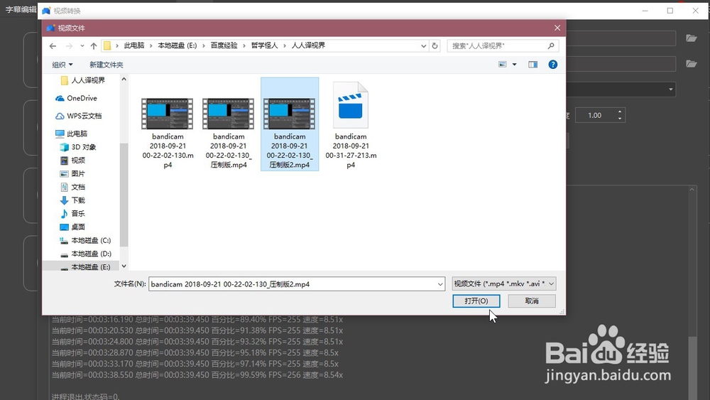Click 本地磁盘 (E:) in the breadcrumb
Viewport: 710px width, 400px height.
pyautogui.click(x=177, y=45)
